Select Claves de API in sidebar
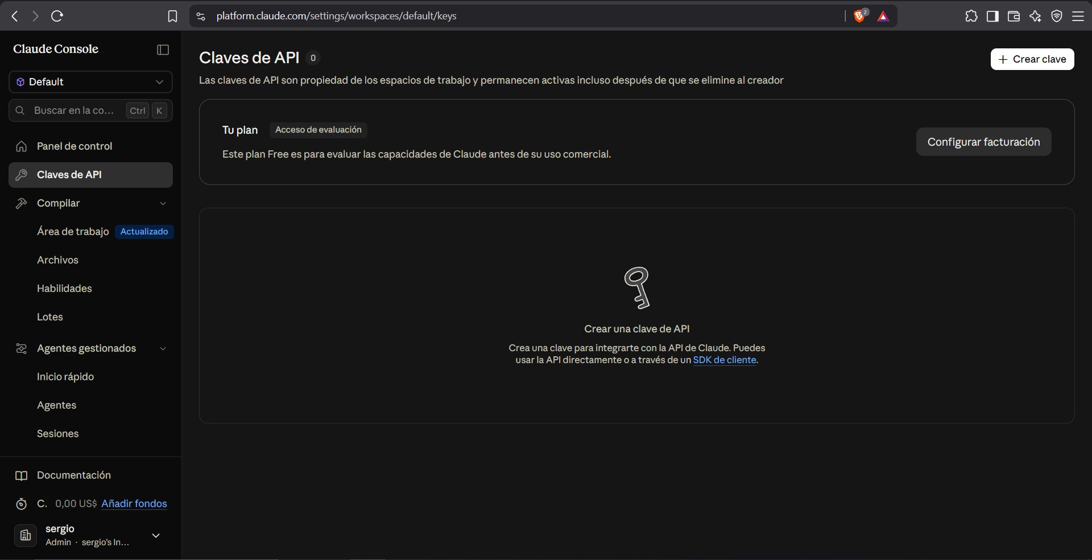 click(90, 175)
